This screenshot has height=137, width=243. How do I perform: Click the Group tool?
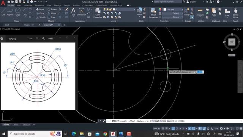[187, 12]
